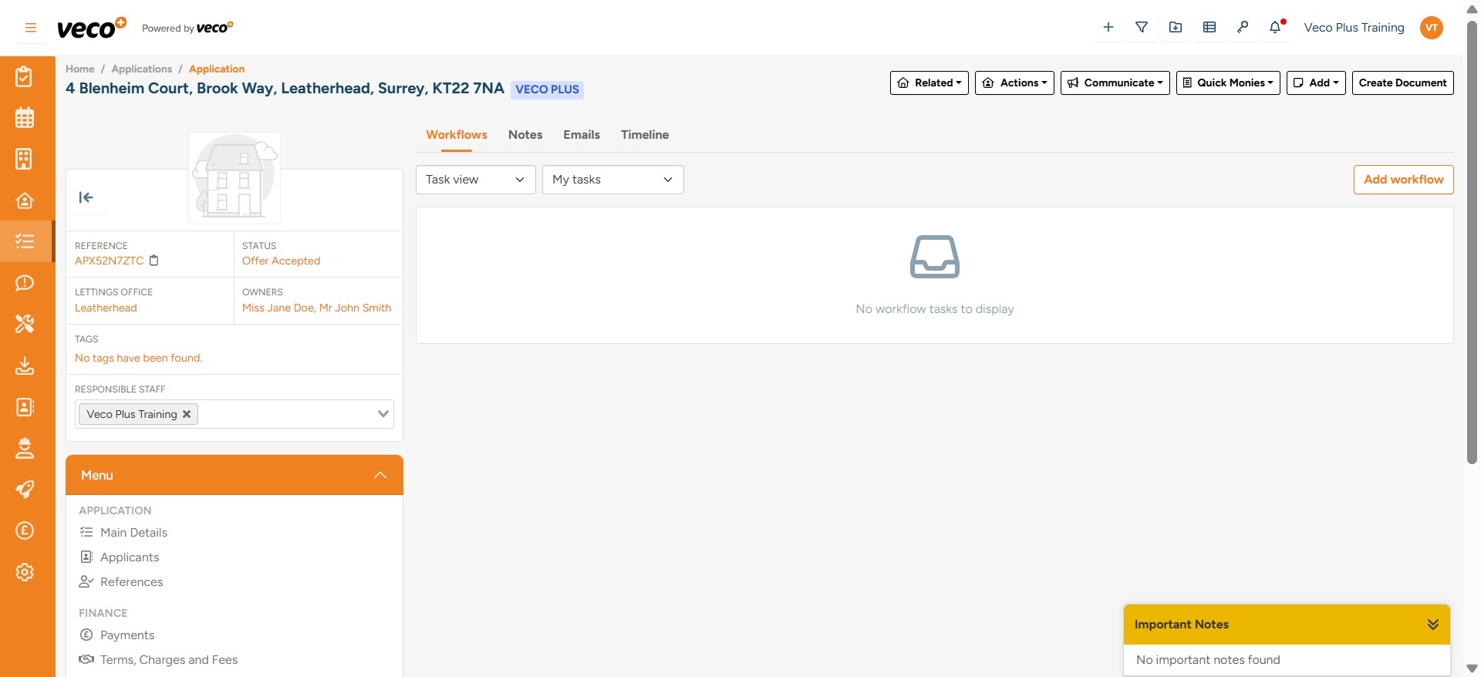Open the building properties icon in sidebar
The height and width of the screenshot is (677, 1481).
pos(25,159)
